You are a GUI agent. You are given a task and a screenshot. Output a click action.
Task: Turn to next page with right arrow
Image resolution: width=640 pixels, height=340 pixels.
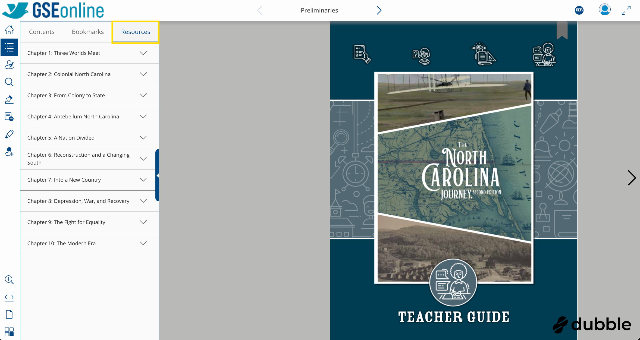point(632,178)
